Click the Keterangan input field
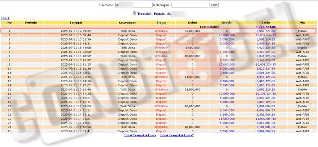Viewport: 318px width, 147px height. [x=190, y=5]
